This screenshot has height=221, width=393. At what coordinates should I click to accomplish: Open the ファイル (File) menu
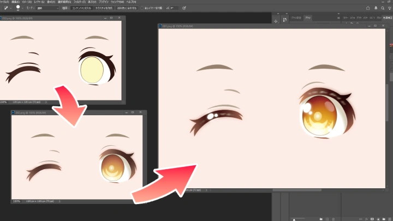point(4,2)
